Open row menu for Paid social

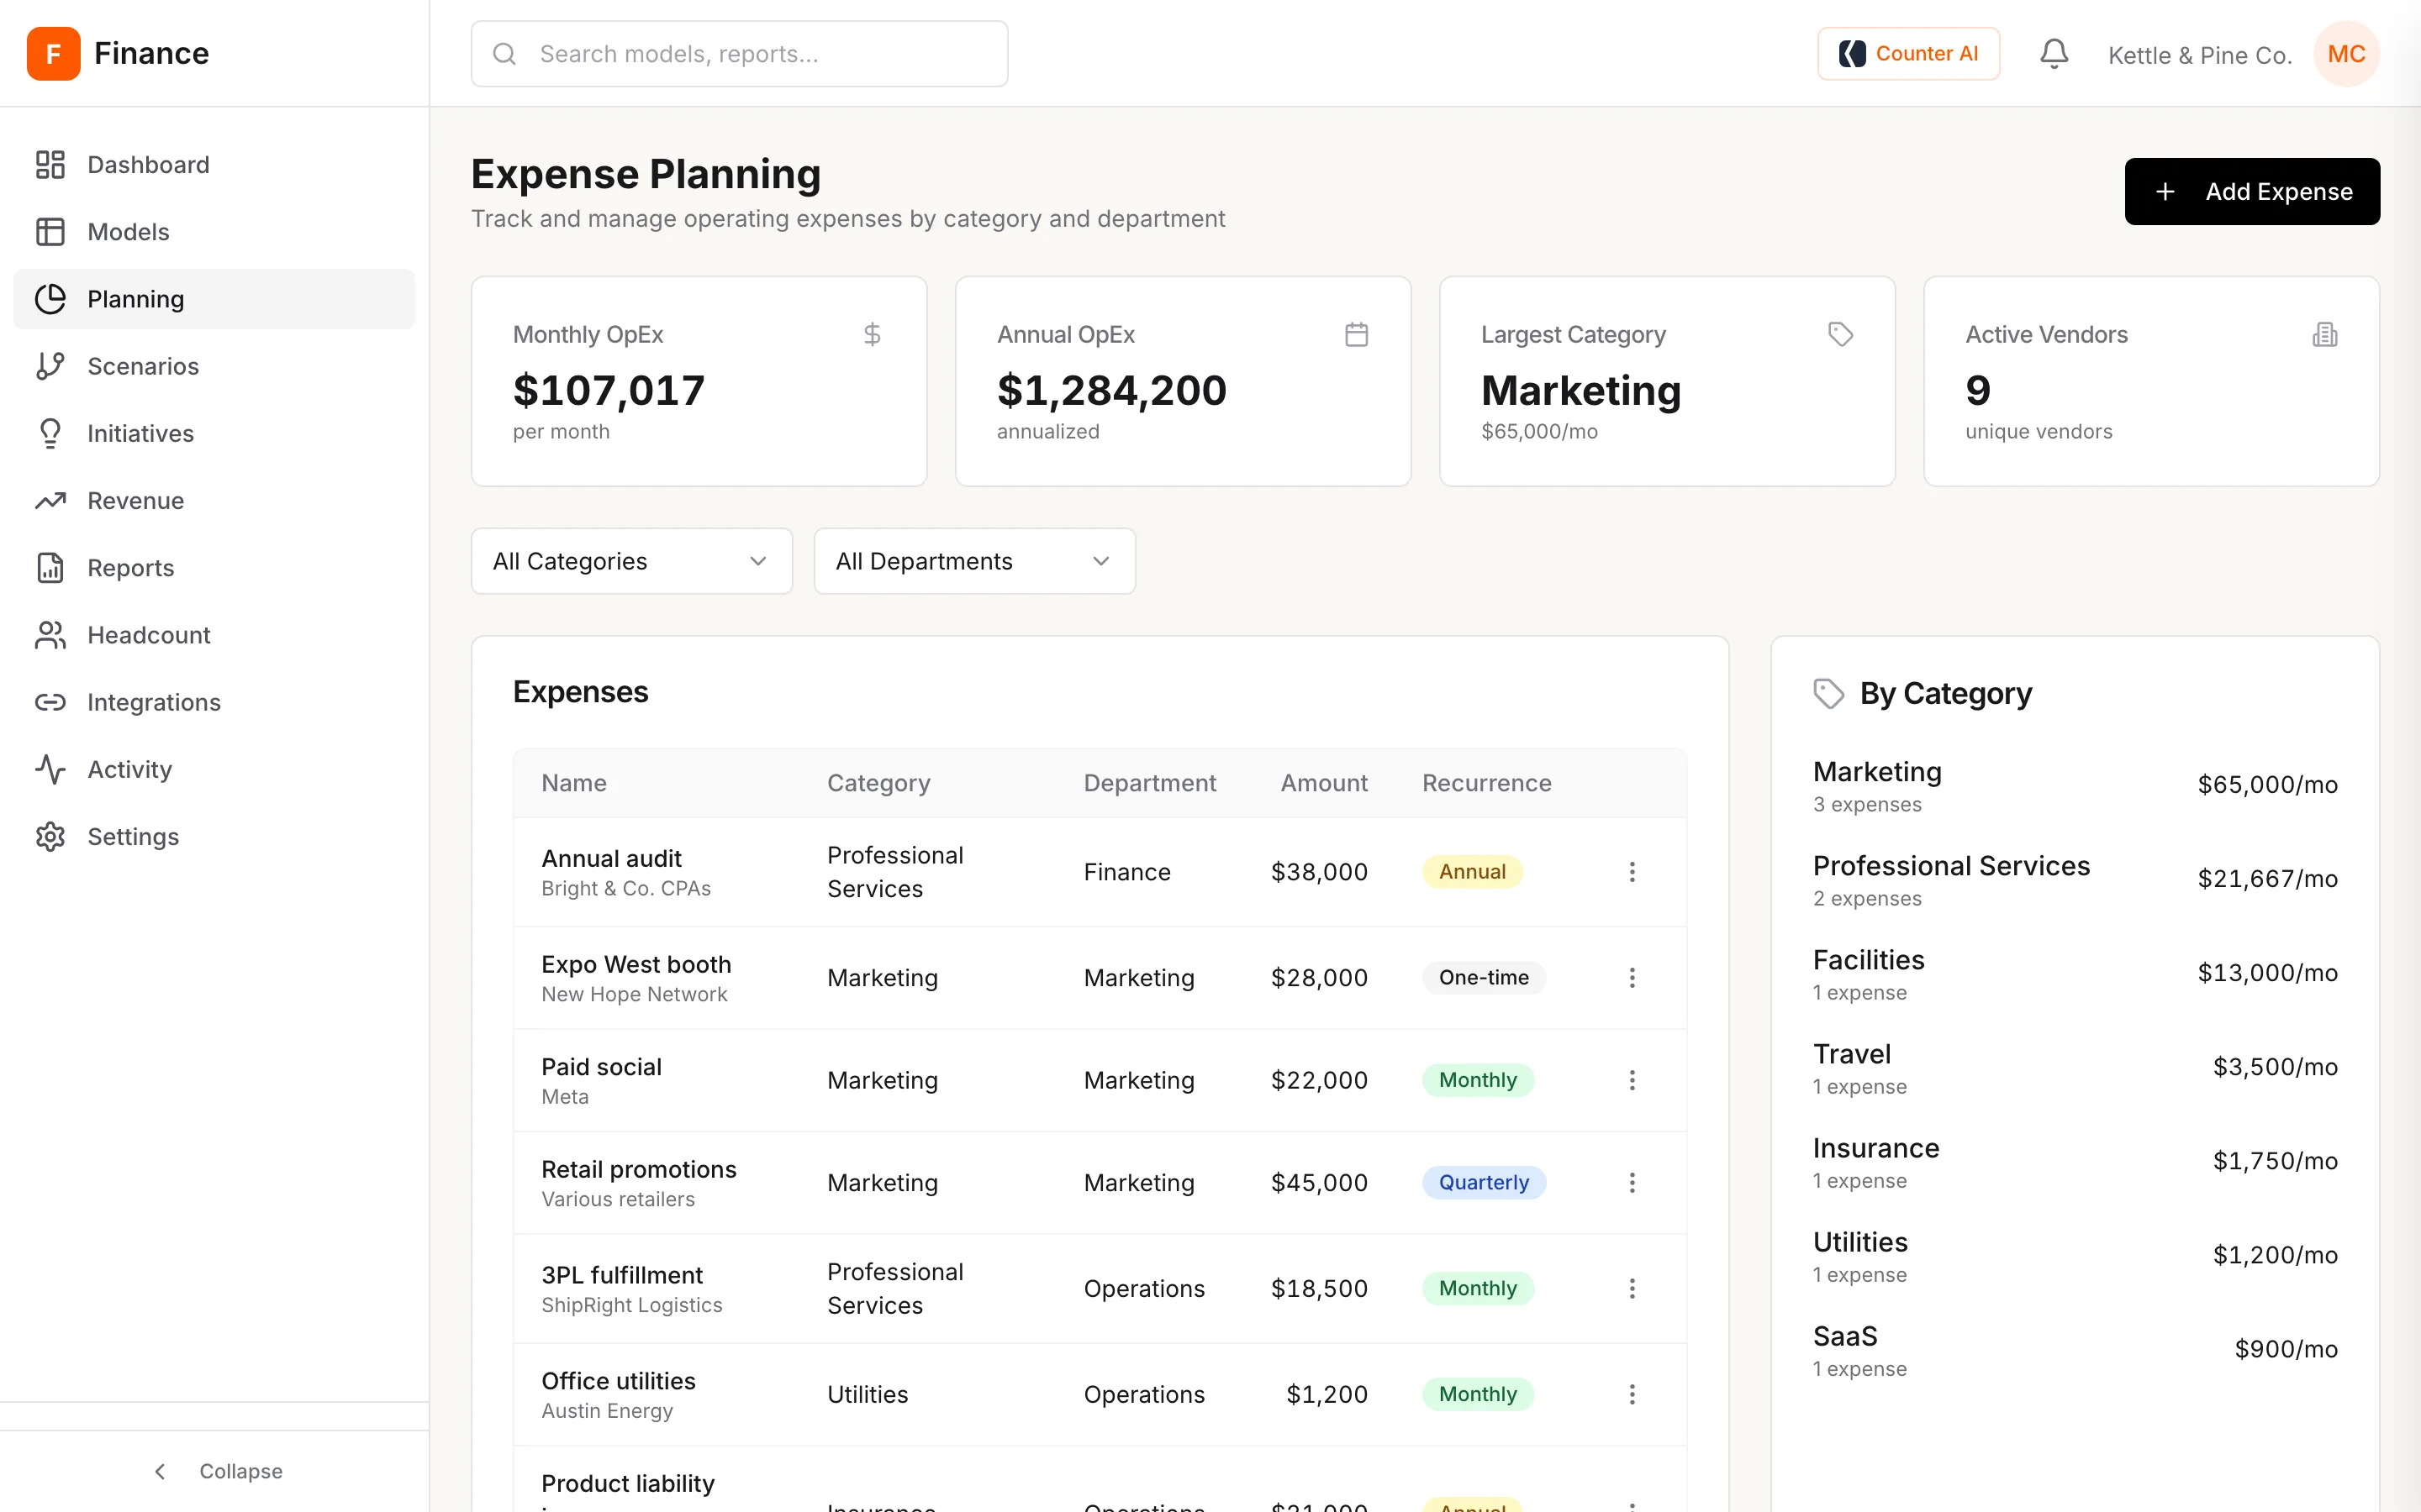tap(1632, 1080)
